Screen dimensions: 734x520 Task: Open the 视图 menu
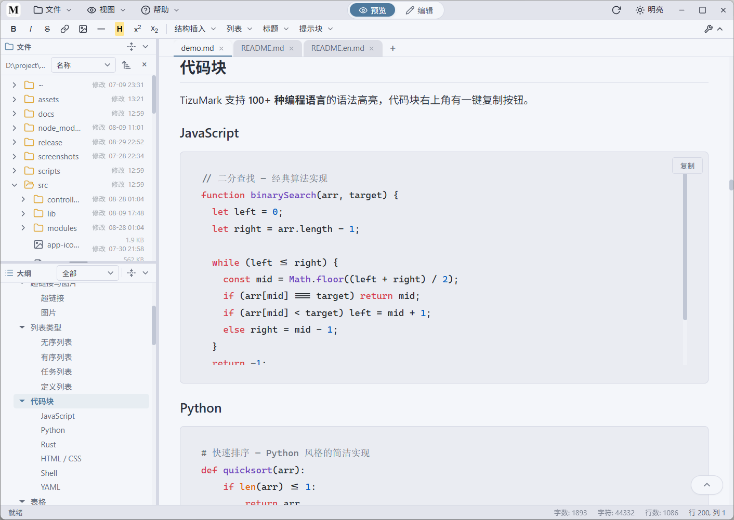106,10
